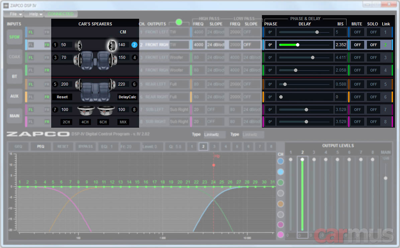Select the rear right speaker icon
This screenshot has width=400, height=248.
click(x=112, y=84)
